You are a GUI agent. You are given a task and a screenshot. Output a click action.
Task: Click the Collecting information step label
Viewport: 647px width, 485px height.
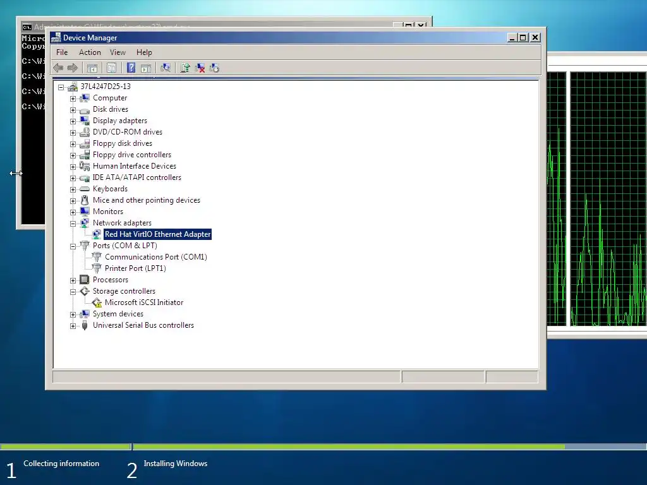(61, 464)
